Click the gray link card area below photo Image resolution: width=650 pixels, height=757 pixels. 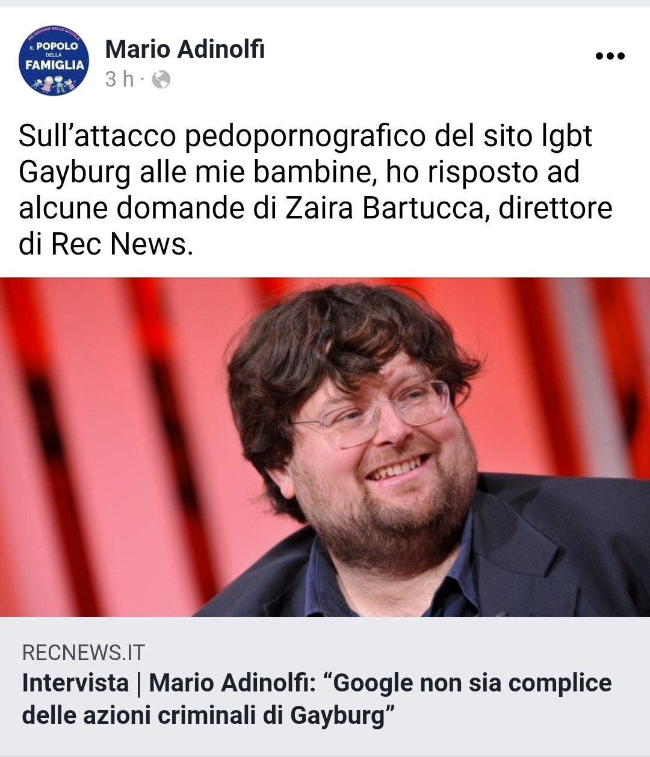(325, 686)
